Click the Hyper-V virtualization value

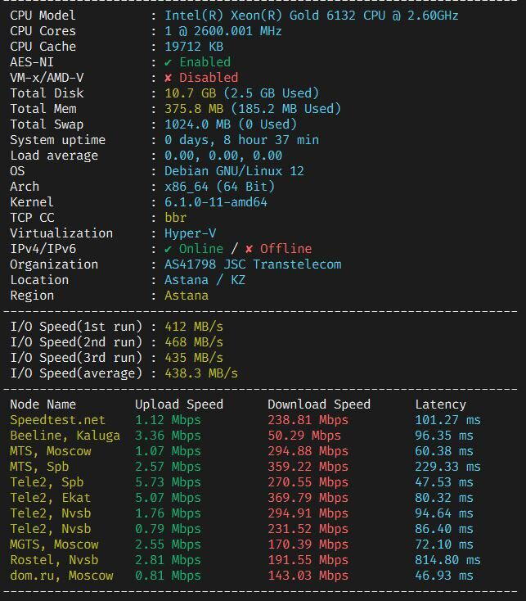click(190, 233)
